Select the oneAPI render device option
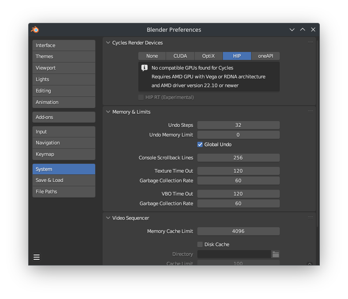 tap(266, 56)
